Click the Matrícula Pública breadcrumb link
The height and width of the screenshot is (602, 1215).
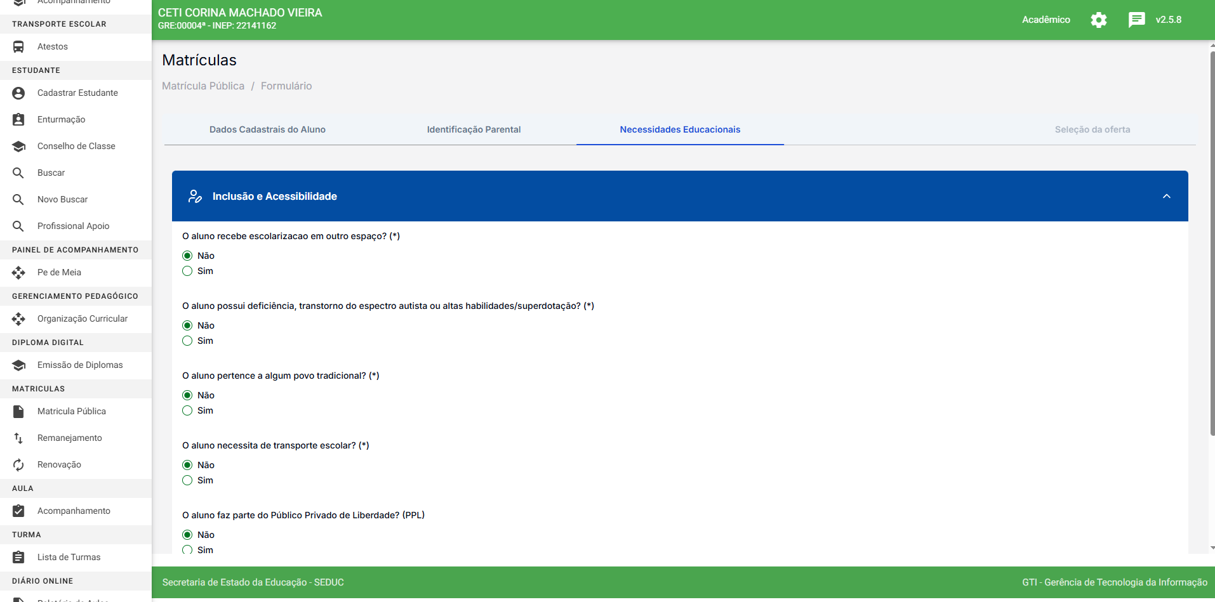click(203, 86)
